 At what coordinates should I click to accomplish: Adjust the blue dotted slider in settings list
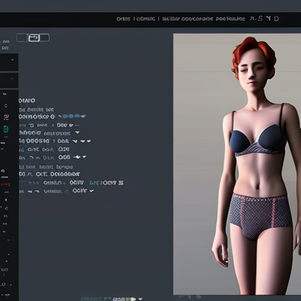72,116
